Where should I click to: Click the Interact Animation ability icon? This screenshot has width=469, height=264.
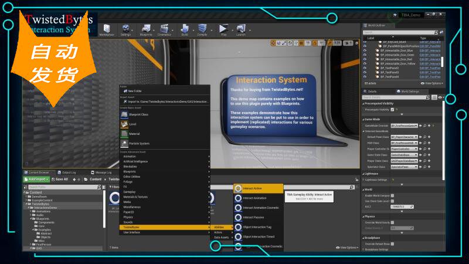(238, 198)
